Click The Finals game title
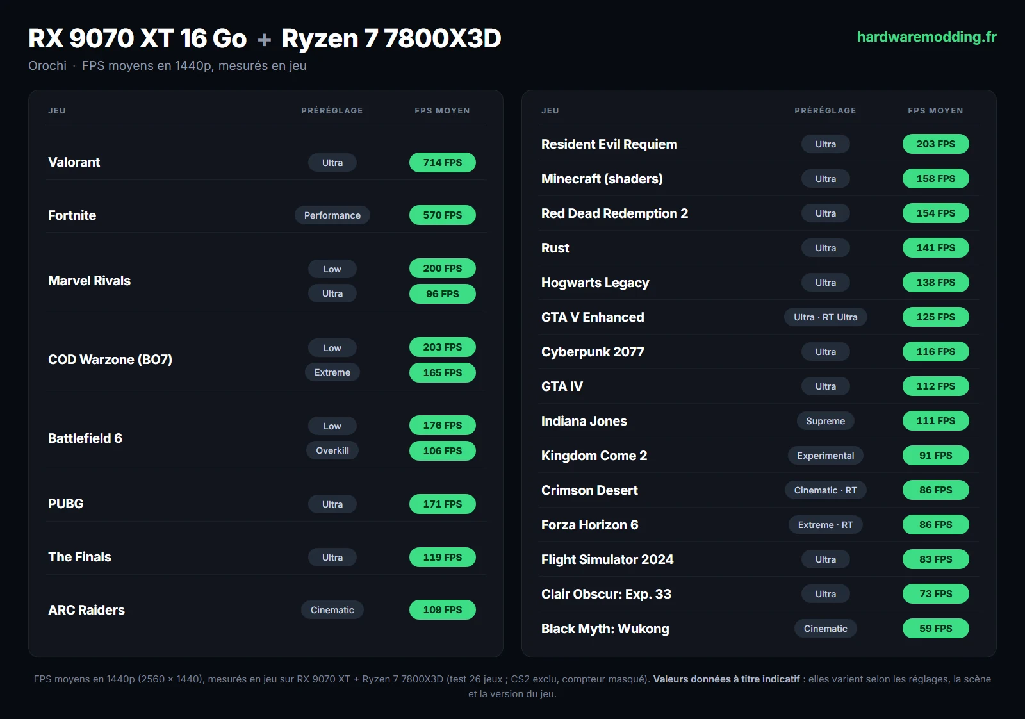Image resolution: width=1025 pixels, height=719 pixels. click(79, 557)
